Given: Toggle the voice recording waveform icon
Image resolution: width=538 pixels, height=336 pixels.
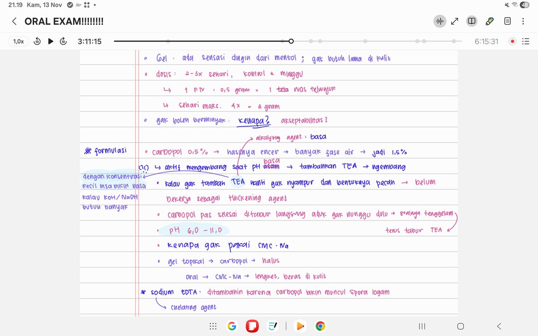Looking at the screenshot, I should coord(439,21).
